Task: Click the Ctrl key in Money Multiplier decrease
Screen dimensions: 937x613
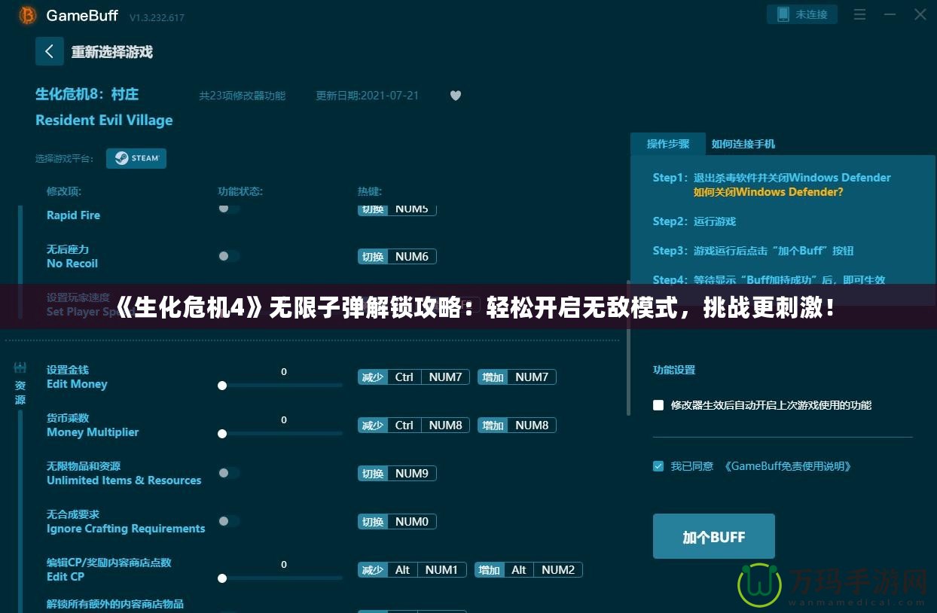Action: 404,425
